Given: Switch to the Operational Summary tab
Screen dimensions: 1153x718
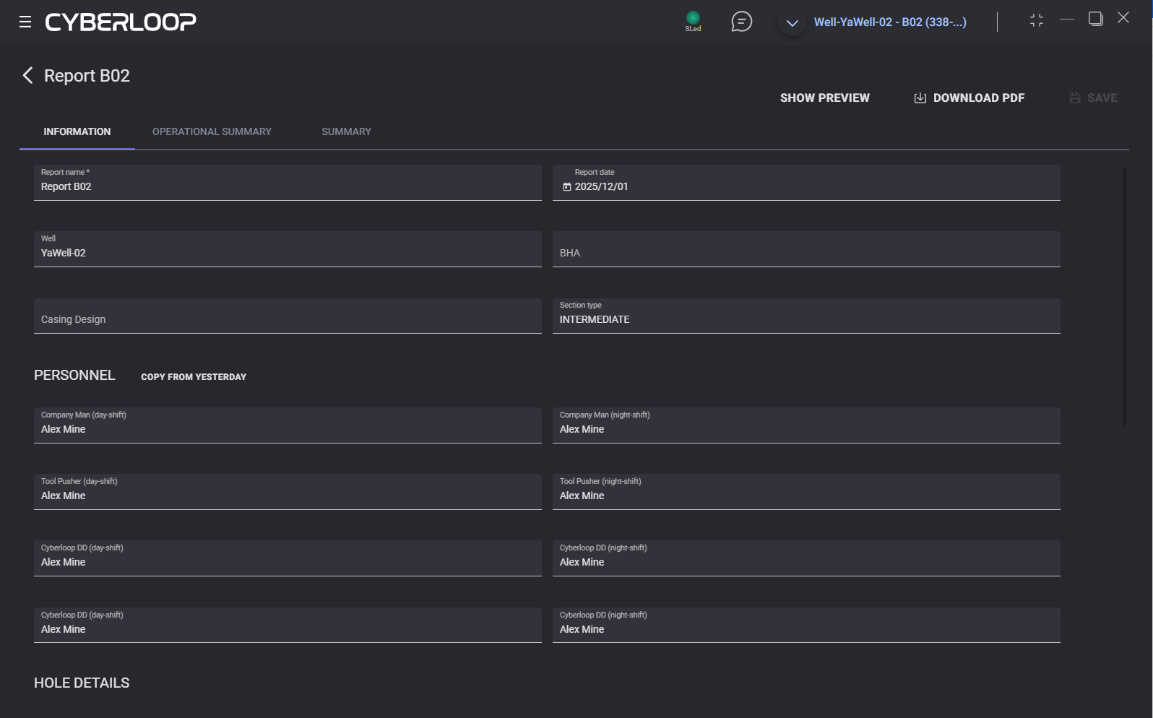Looking at the screenshot, I should pyautogui.click(x=212, y=131).
